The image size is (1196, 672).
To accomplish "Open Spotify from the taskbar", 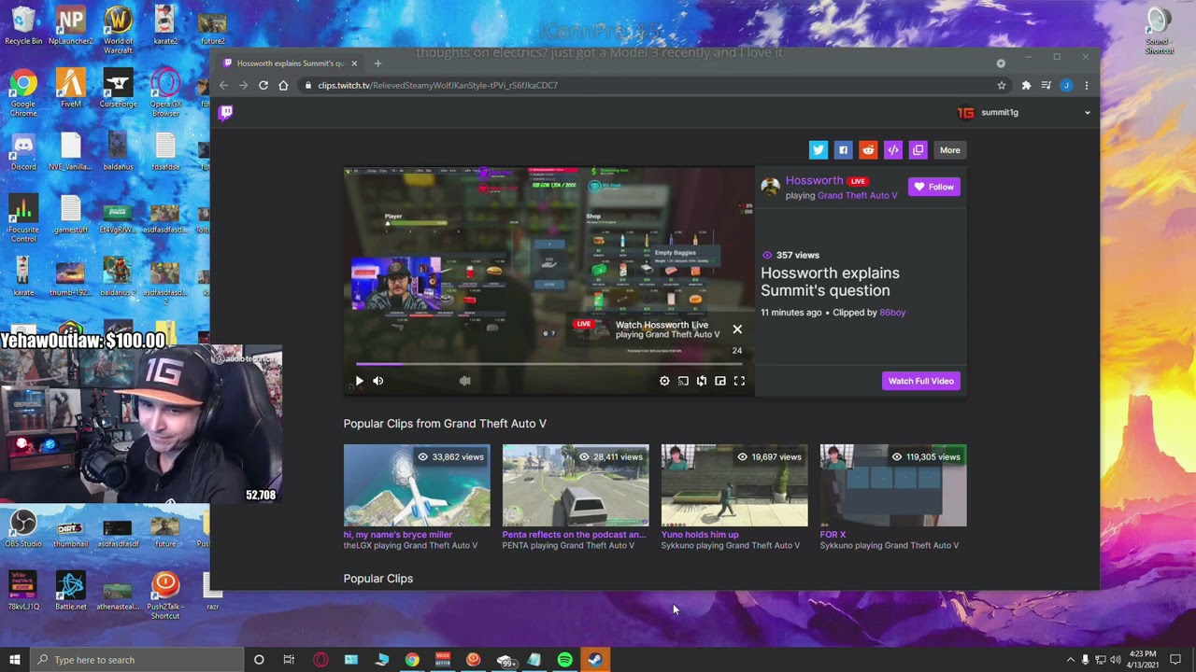I will point(564,660).
